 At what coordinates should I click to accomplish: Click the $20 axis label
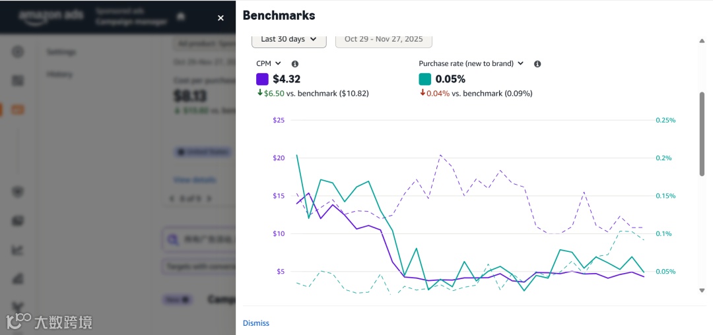[x=279, y=158]
